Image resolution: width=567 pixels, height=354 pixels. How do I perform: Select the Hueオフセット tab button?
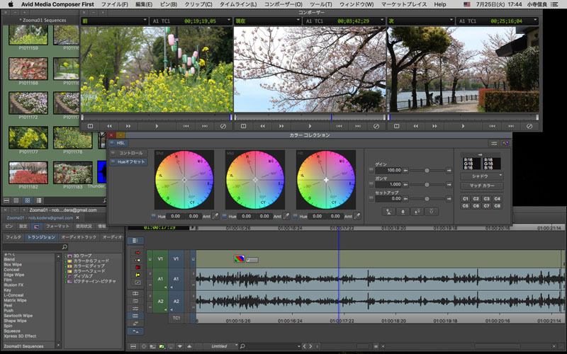coord(131,162)
